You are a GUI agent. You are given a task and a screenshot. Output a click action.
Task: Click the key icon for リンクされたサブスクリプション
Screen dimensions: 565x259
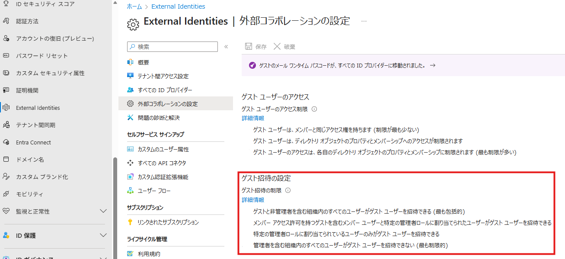[x=130, y=222]
